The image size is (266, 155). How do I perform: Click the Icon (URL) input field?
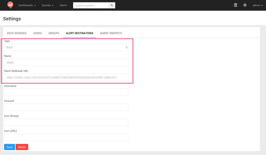tap(66, 137)
